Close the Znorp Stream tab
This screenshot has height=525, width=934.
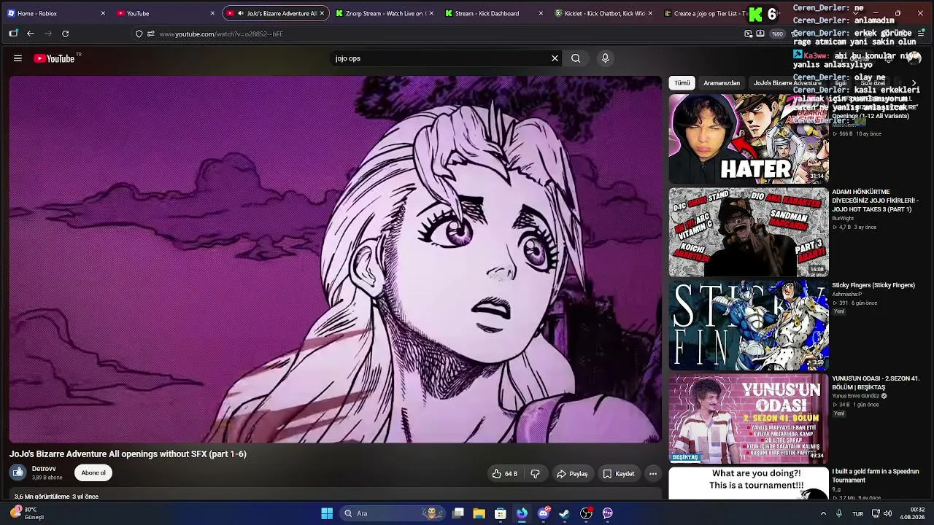tap(431, 13)
